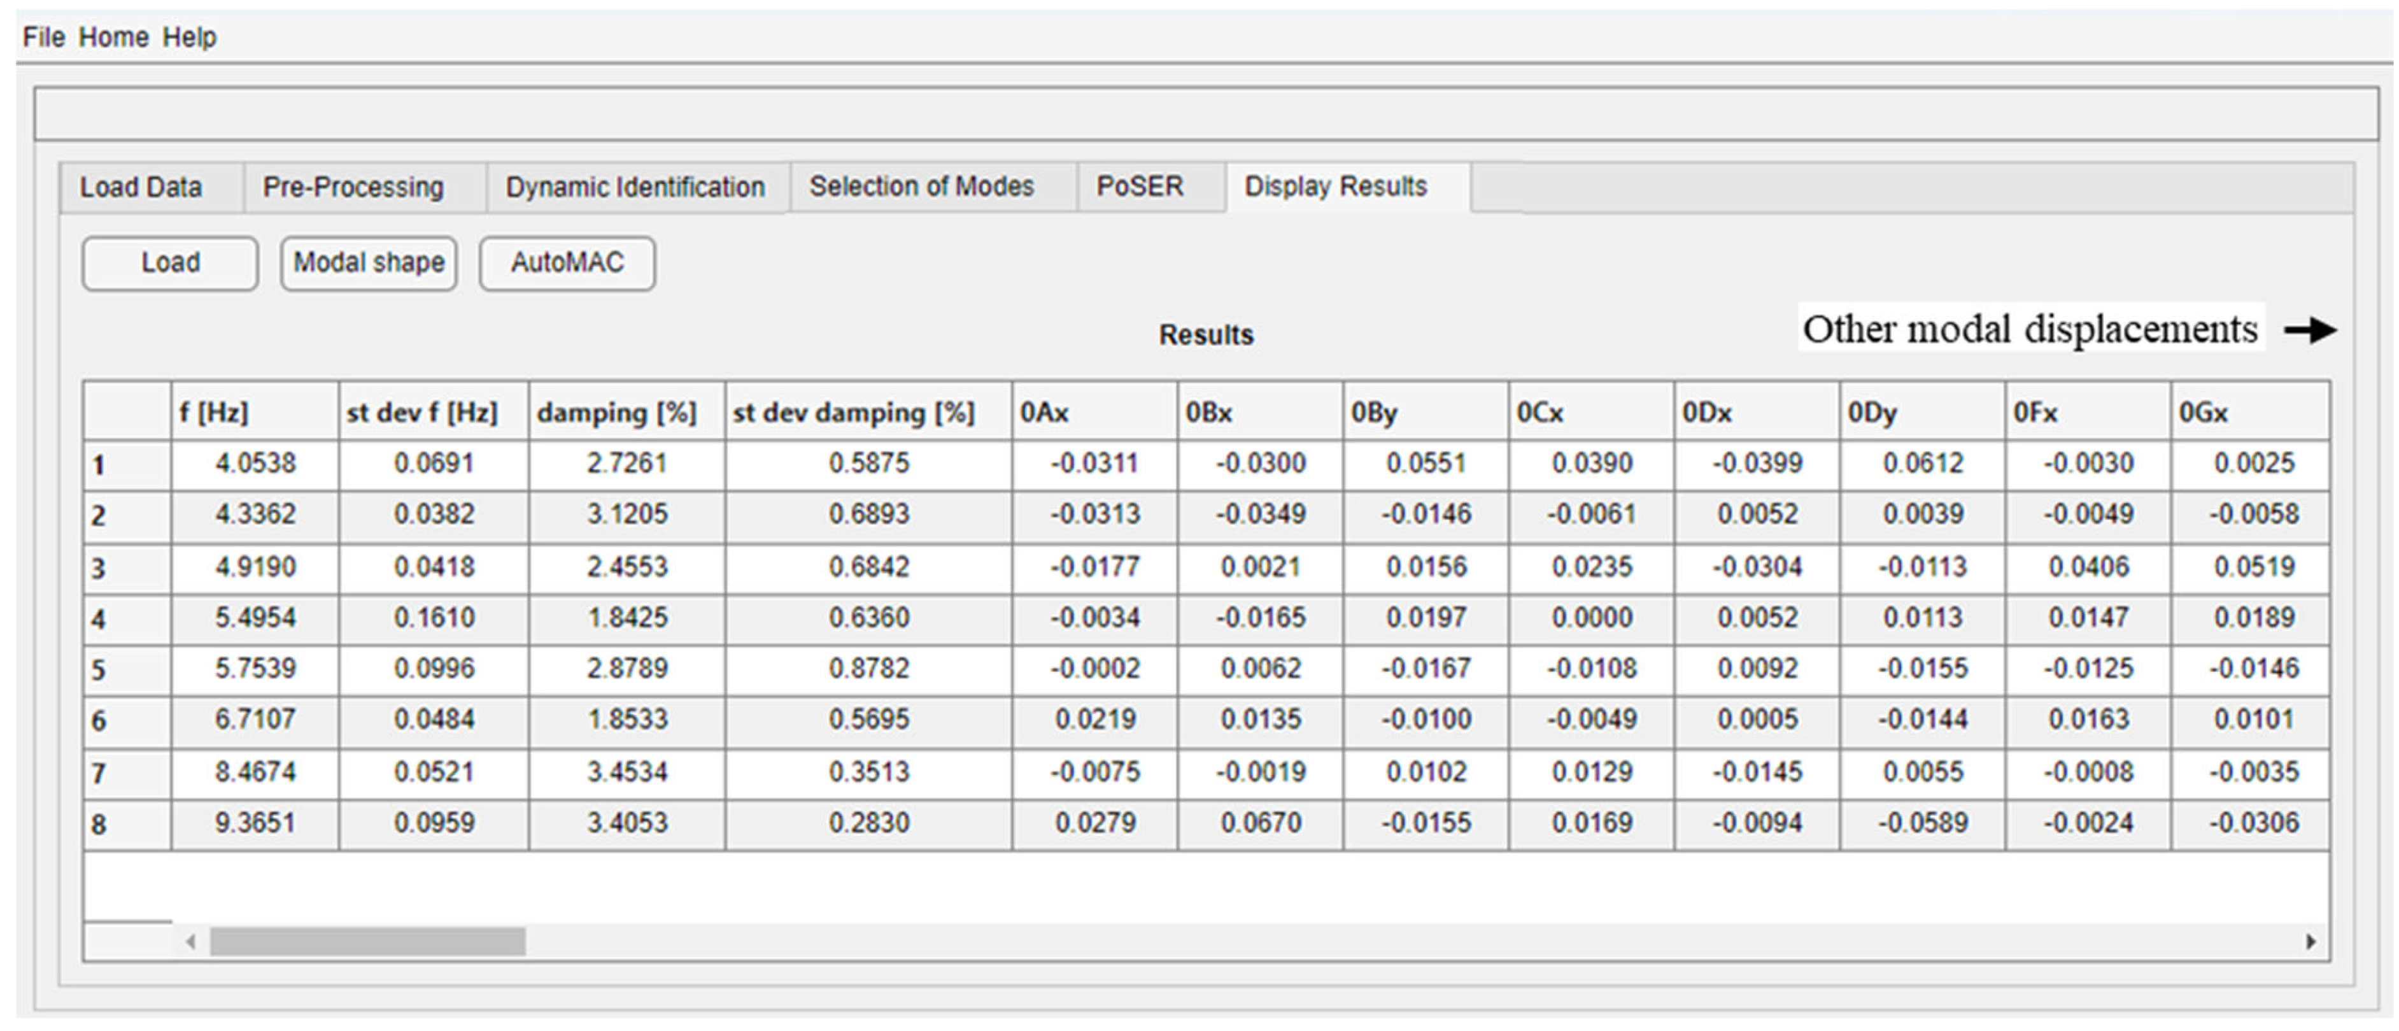Open the Home menu
This screenshot has height=1031, width=2399.
click(x=113, y=38)
